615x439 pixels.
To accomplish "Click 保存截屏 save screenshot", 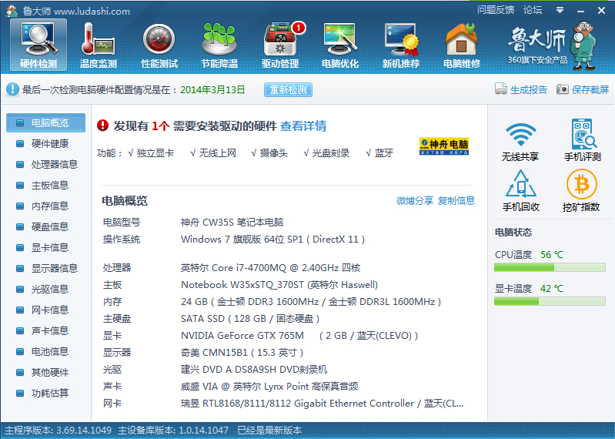I will pos(583,89).
